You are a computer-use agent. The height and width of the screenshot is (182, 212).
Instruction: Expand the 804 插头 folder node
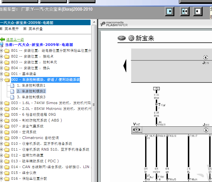pyautogui.click(x=1, y=68)
